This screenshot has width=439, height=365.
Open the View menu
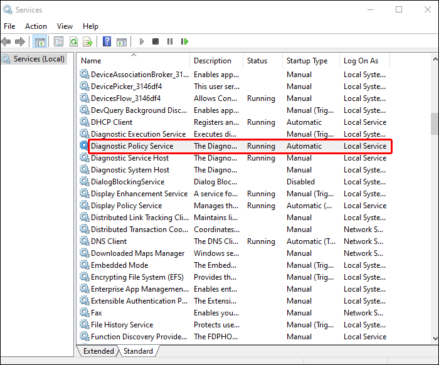click(x=65, y=26)
